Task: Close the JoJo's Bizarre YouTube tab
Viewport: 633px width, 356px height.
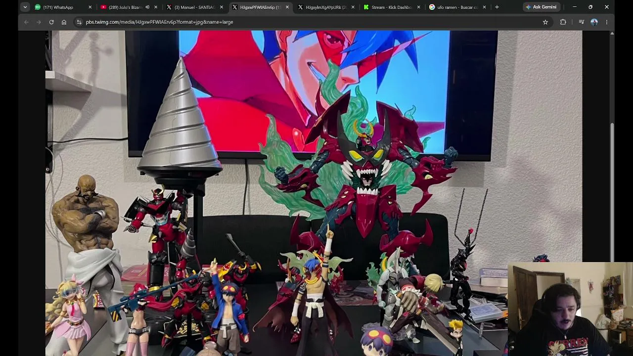Action: [156, 7]
